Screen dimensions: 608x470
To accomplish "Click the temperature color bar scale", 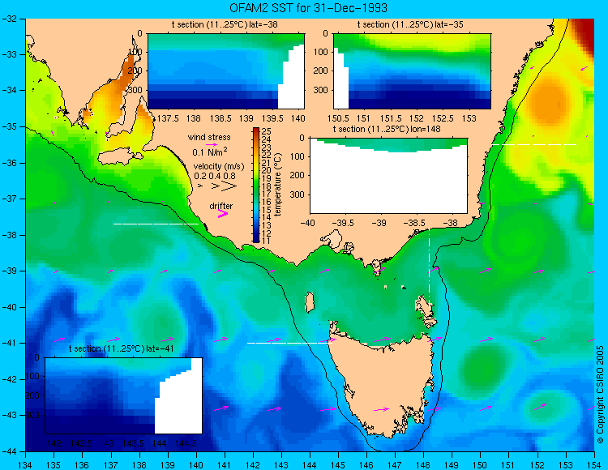I will (x=256, y=185).
